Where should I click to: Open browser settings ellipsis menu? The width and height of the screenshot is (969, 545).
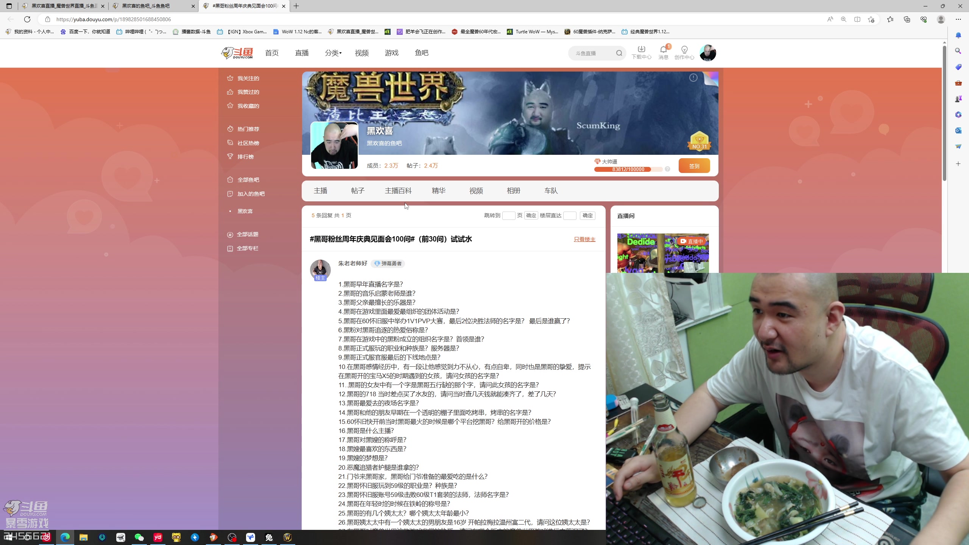coord(958,19)
